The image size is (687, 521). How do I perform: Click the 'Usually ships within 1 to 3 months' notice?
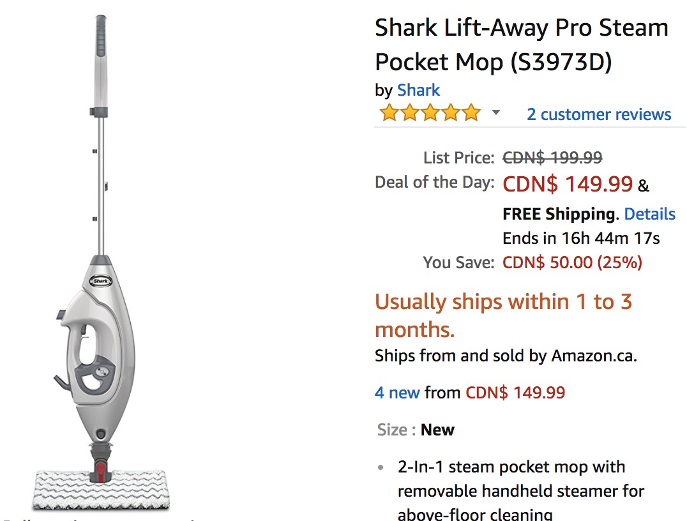[503, 315]
